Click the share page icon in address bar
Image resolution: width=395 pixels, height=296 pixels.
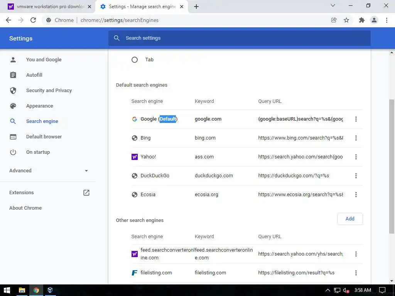pyautogui.click(x=334, y=20)
